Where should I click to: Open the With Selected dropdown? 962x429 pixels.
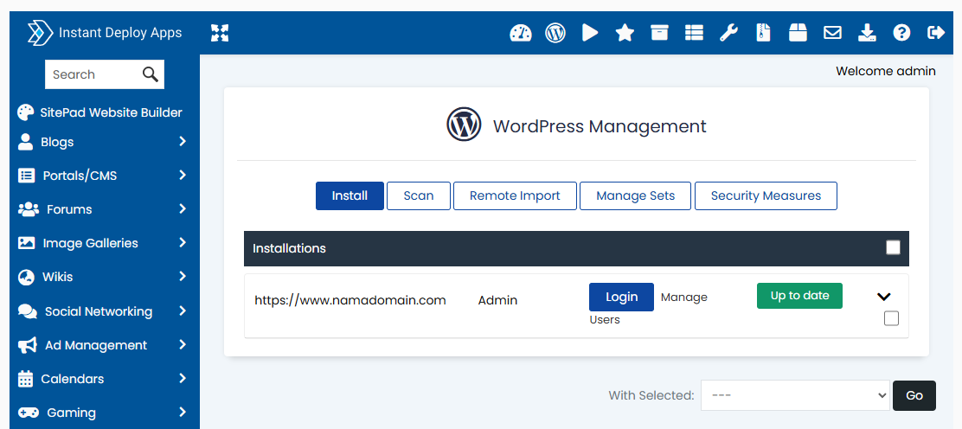point(795,395)
